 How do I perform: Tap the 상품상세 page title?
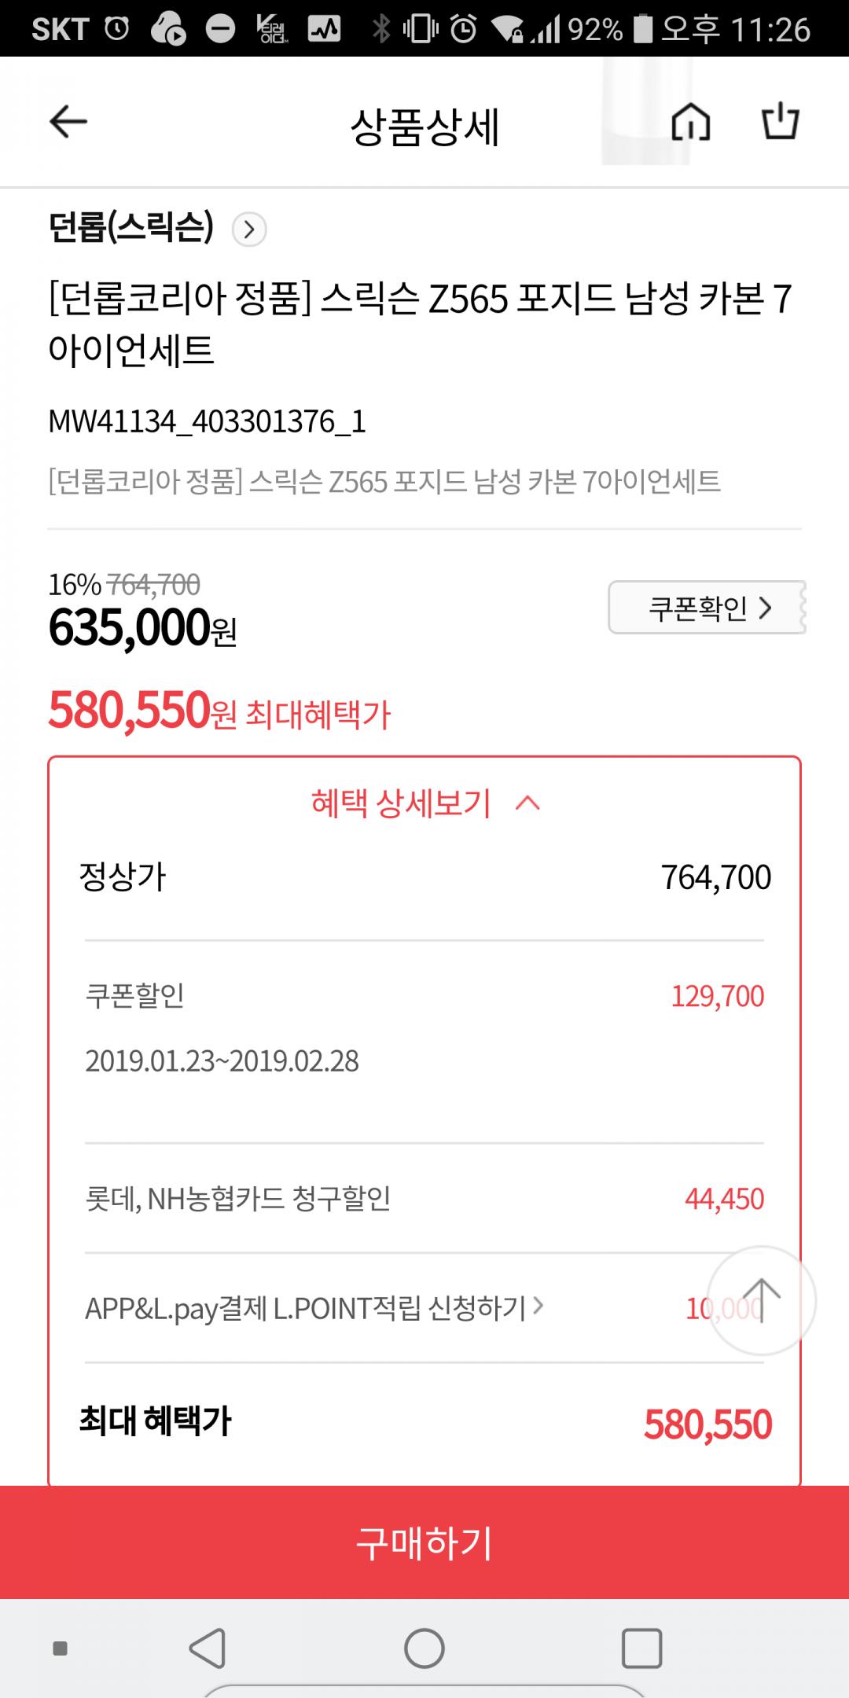424,126
